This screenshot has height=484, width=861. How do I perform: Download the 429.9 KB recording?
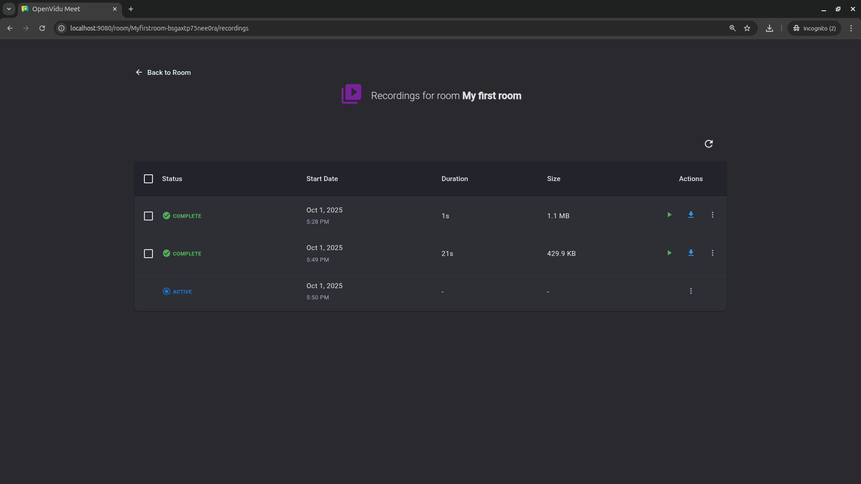coord(691,253)
